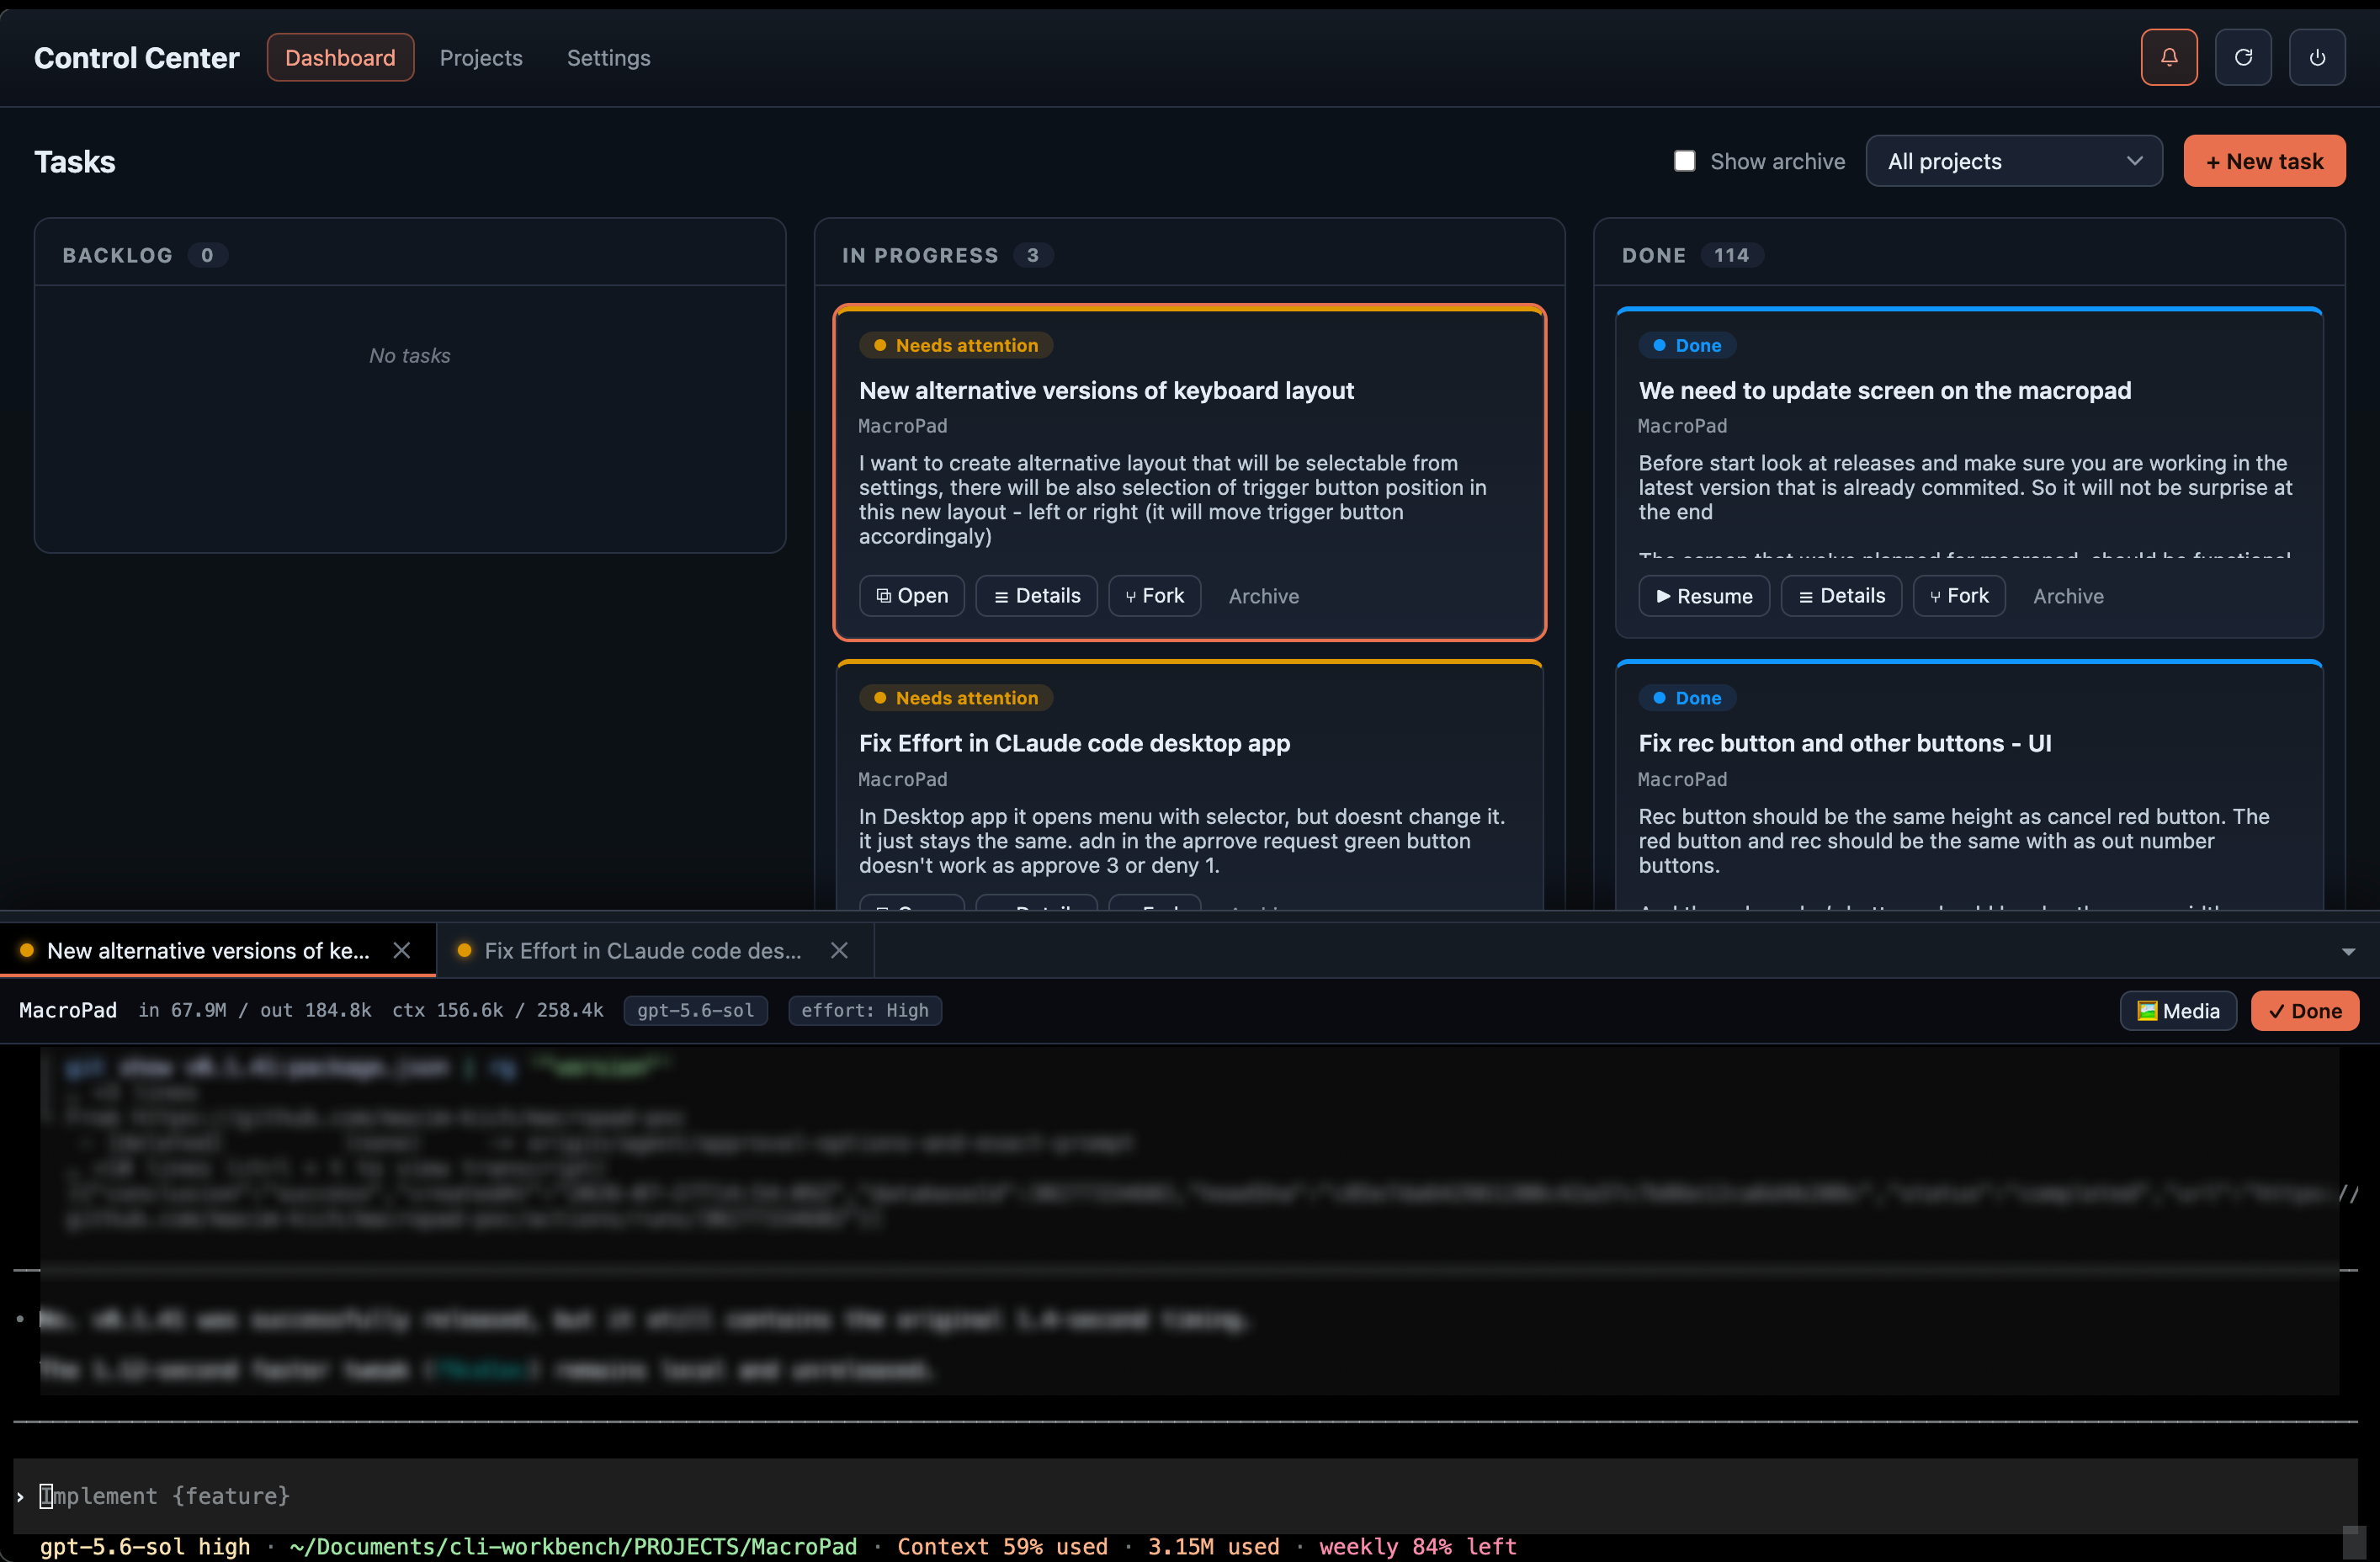Click the 'Fix Effort in CLaude code desktop app' card title
Screen dimensions: 2380x1562
coord(1075,743)
